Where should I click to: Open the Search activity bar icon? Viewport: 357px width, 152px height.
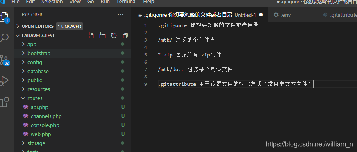(x=4, y=38)
